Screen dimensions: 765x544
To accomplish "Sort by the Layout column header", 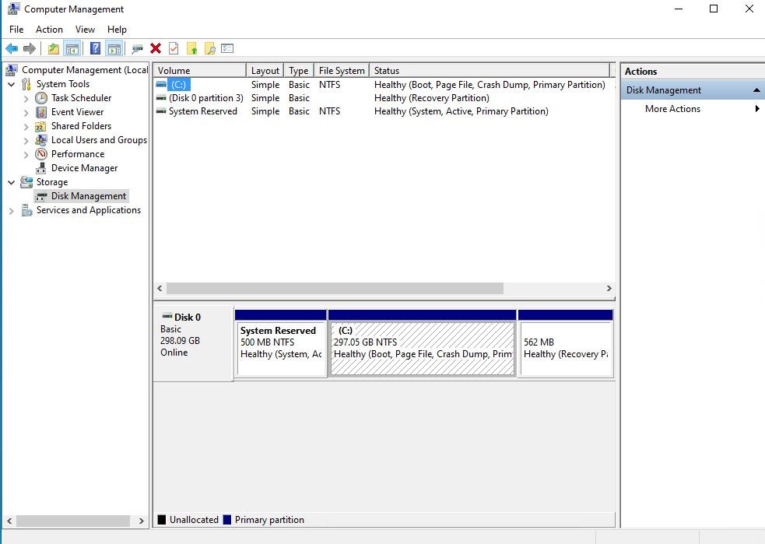I will [265, 70].
